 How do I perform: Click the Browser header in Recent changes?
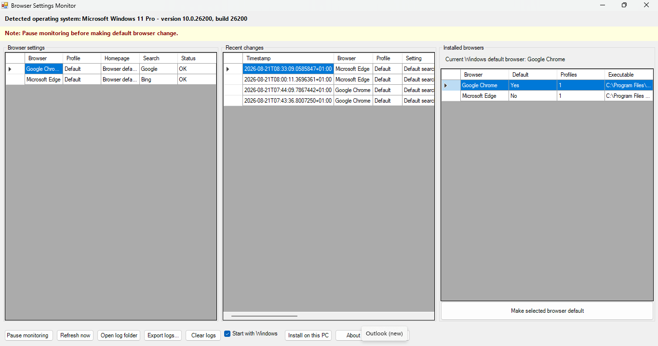click(353, 58)
